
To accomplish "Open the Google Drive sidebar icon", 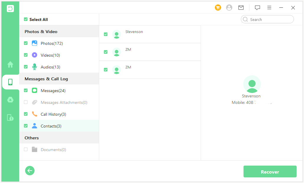I will click(x=10, y=100).
